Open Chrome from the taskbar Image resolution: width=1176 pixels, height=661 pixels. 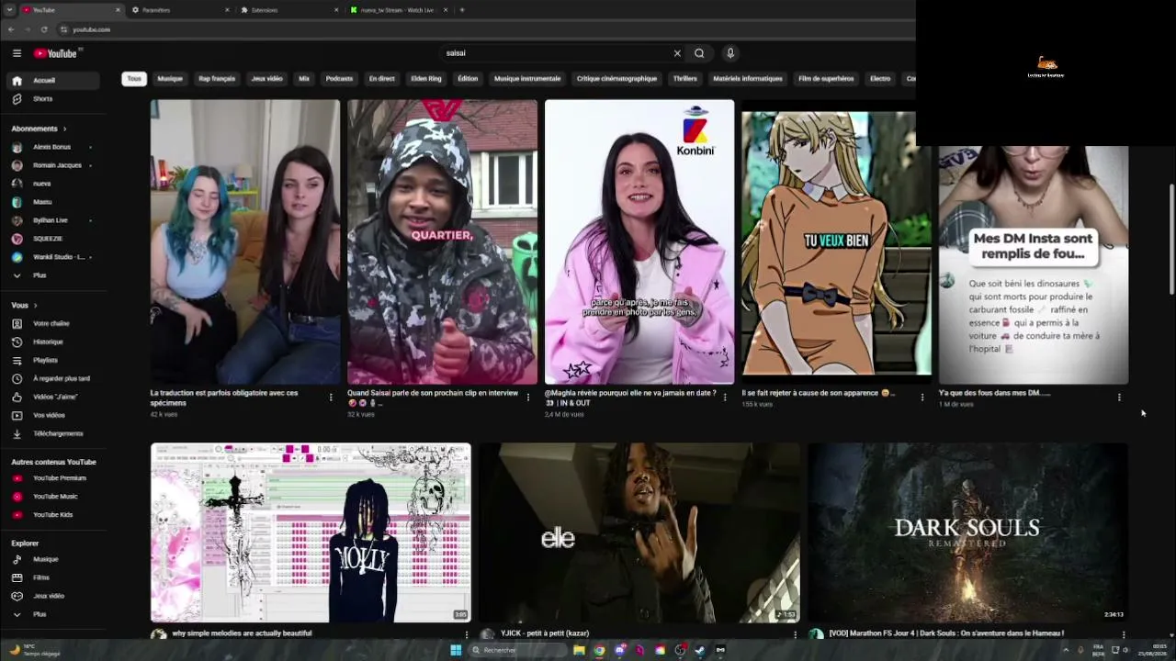599,650
